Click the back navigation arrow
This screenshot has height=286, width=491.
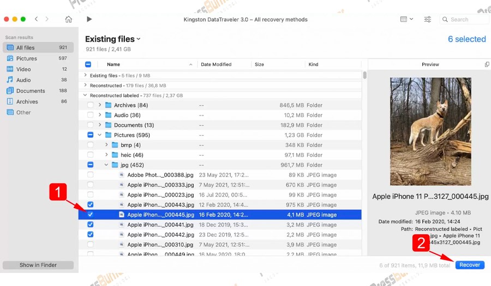coord(37,19)
